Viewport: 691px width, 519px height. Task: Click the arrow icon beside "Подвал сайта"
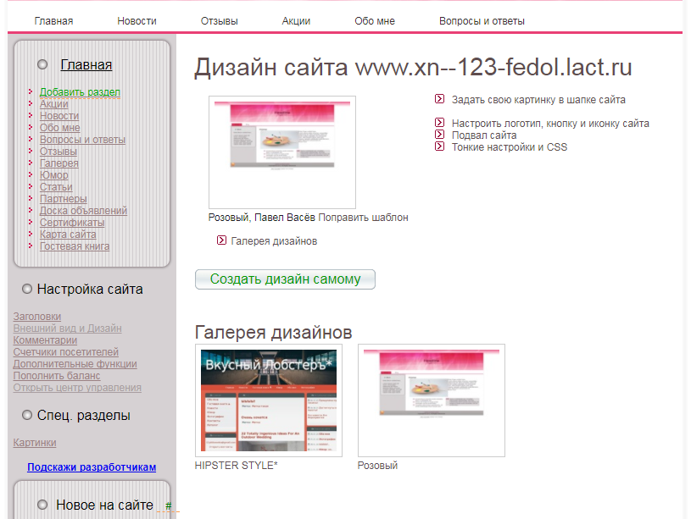tap(439, 135)
